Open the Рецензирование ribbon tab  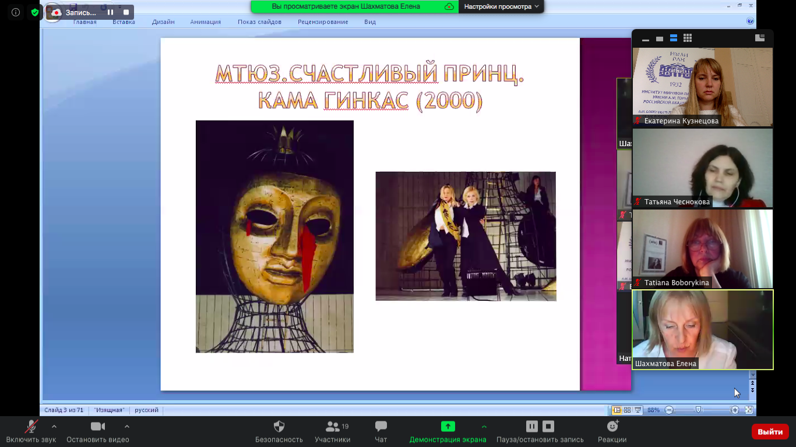click(x=323, y=22)
